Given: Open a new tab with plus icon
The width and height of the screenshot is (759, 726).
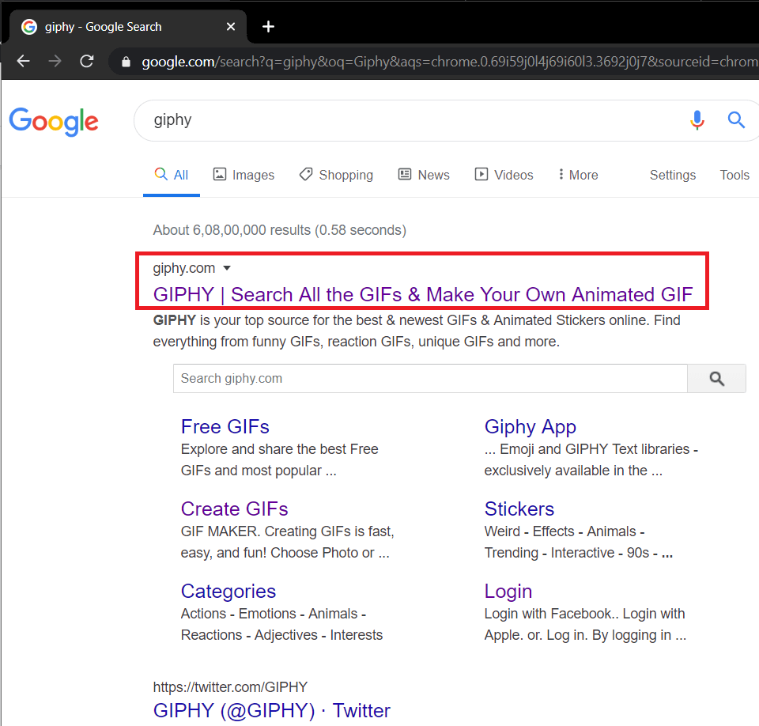Looking at the screenshot, I should pos(268,27).
